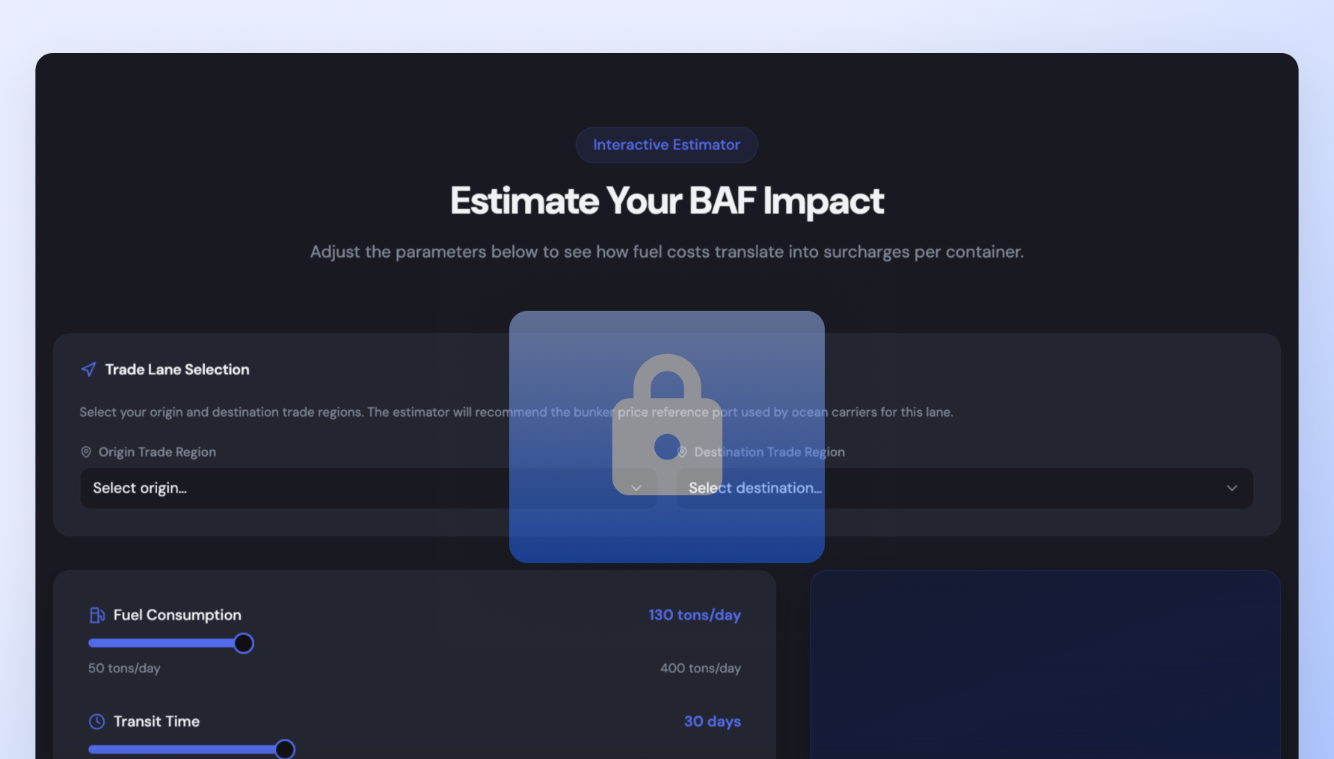Click the 130 tons/day value link
The height and width of the screenshot is (759, 1334).
point(695,615)
